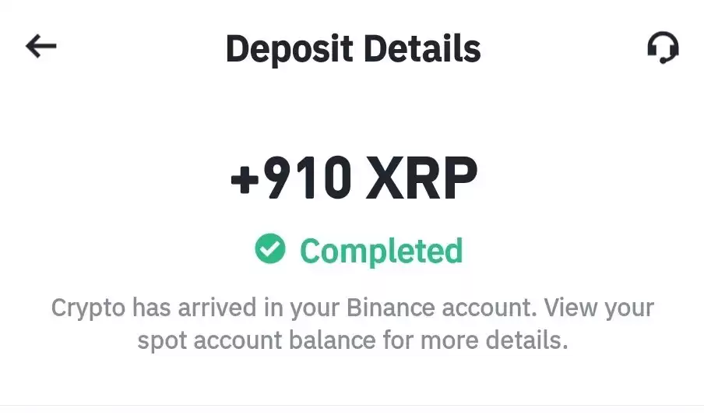704x419 pixels.
Task: Tap the number 910 in the amount
Action: pos(308,178)
